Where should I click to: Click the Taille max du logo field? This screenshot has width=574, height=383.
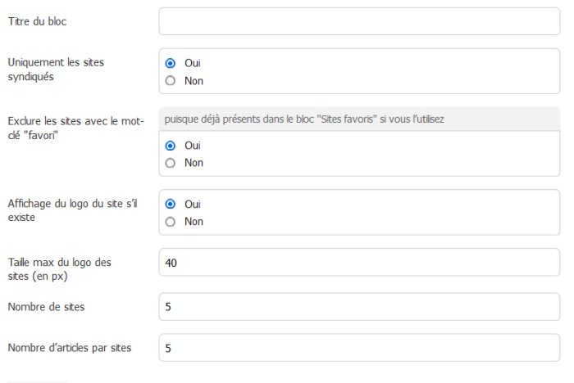click(359, 263)
